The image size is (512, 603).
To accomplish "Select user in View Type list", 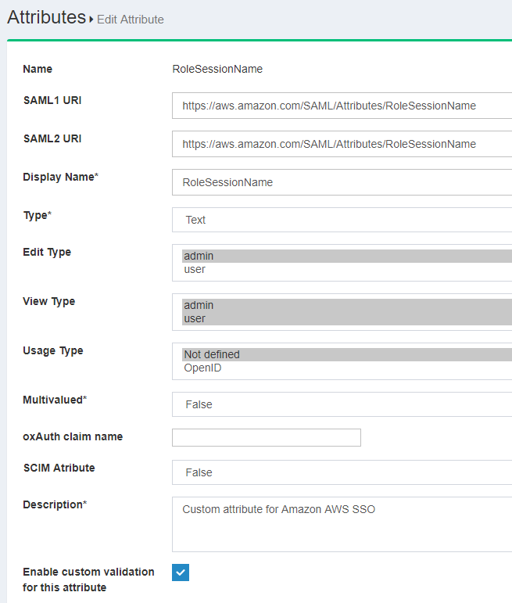I will click(195, 318).
